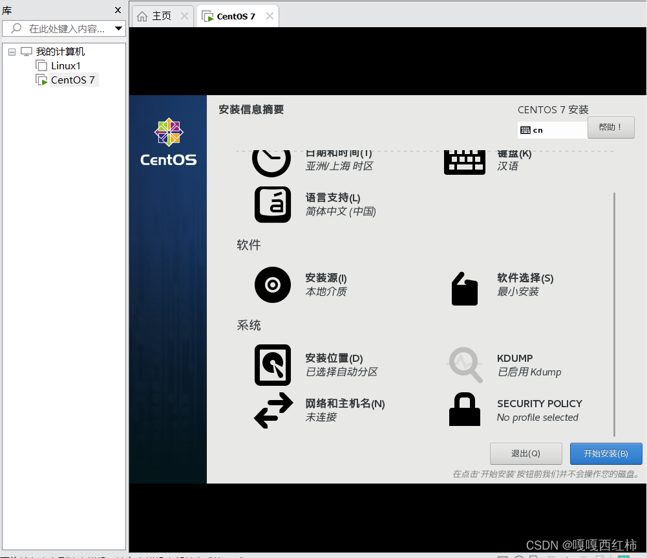Switch to the CentOS 7 tab
The height and width of the screenshot is (558, 647).
pyautogui.click(x=238, y=16)
